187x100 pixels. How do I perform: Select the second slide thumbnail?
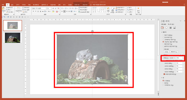coord(13,38)
